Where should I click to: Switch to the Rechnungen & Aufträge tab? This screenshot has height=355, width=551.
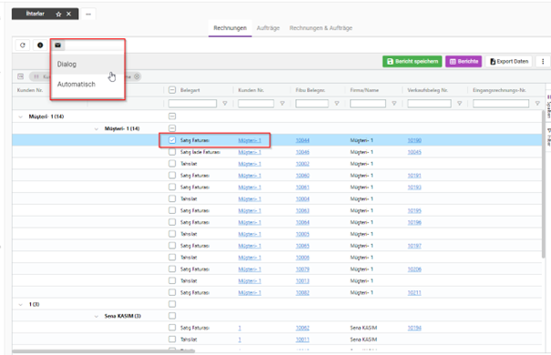pyautogui.click(x=321, y=28)
